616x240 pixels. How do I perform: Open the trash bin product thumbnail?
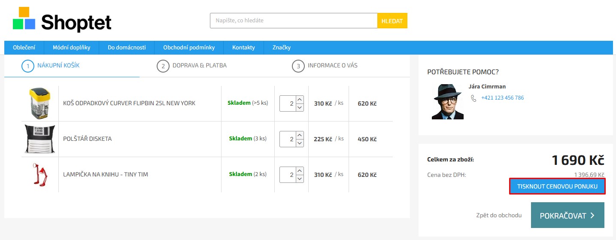click(39, 103)
